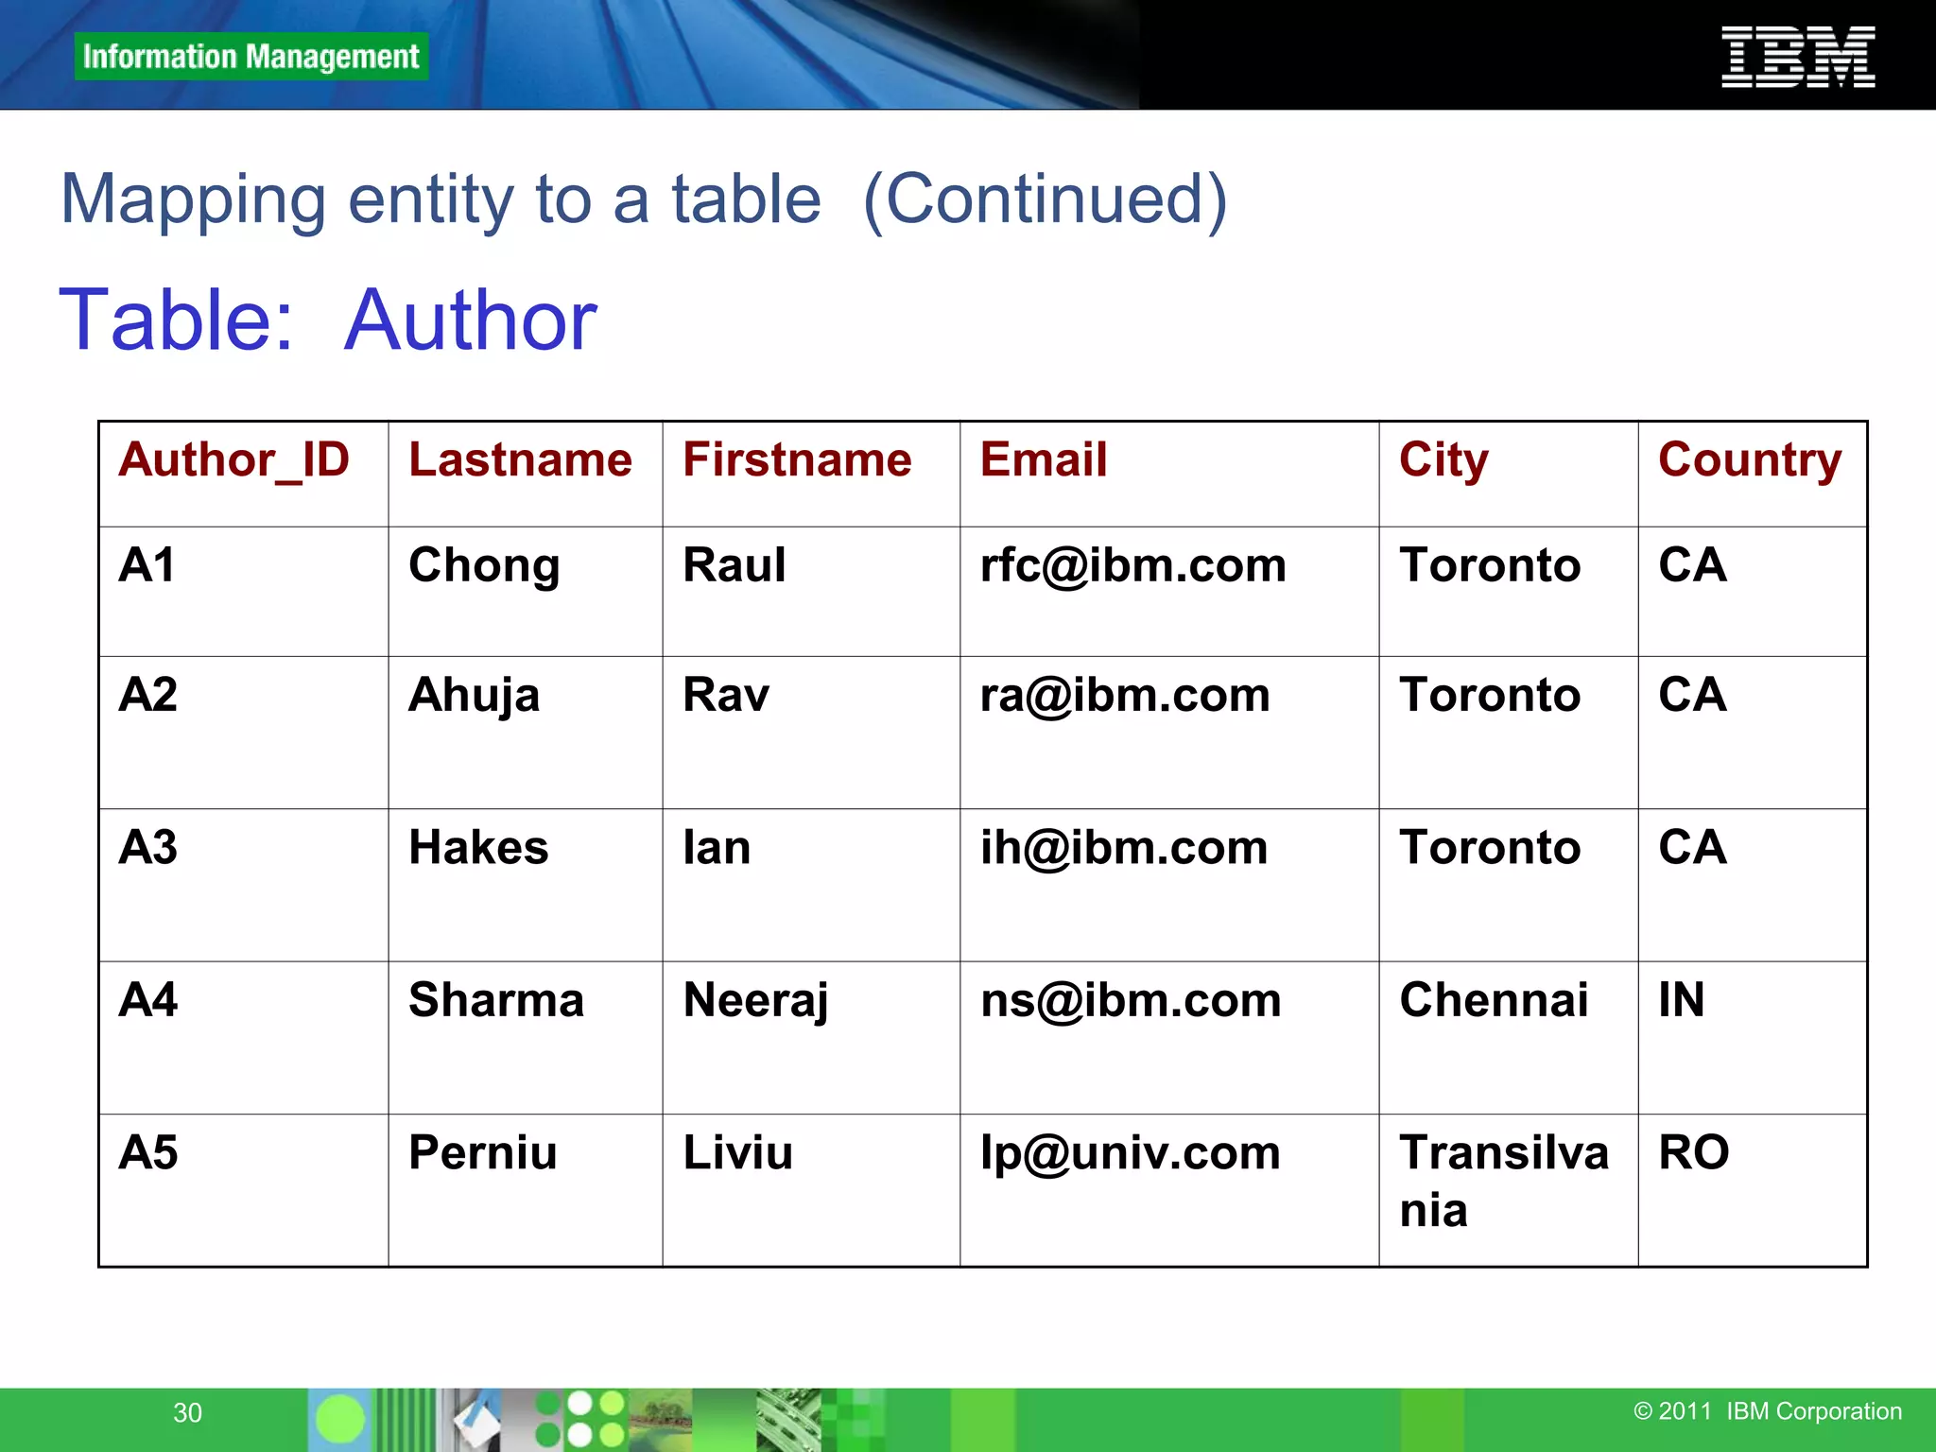Select the rfc@ibm.com email cell
The image size is (1936, 1452).
(1132, 566)
